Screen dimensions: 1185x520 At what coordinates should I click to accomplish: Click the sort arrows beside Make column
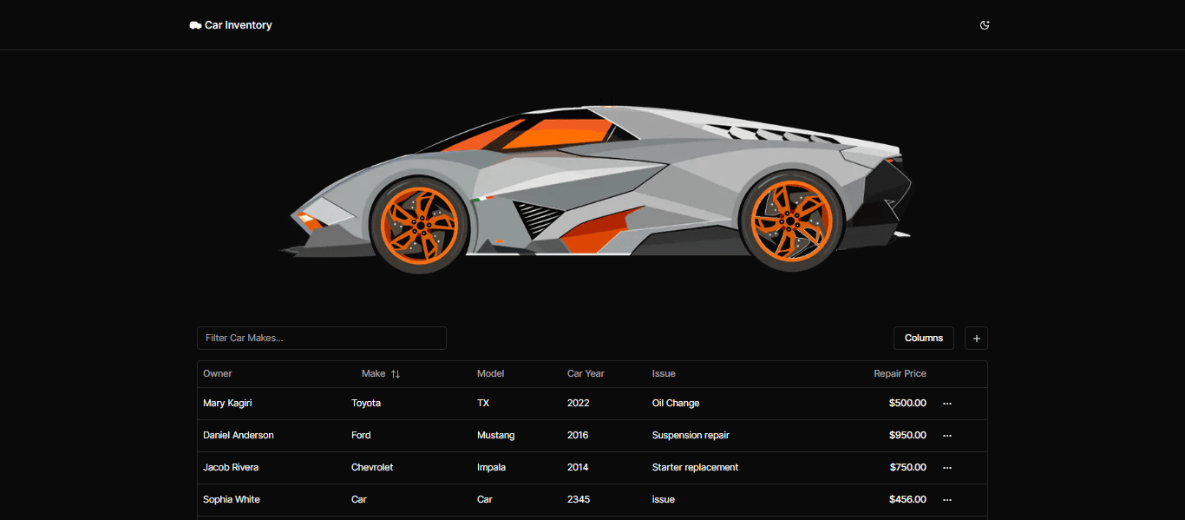click(x=395, y=373)
